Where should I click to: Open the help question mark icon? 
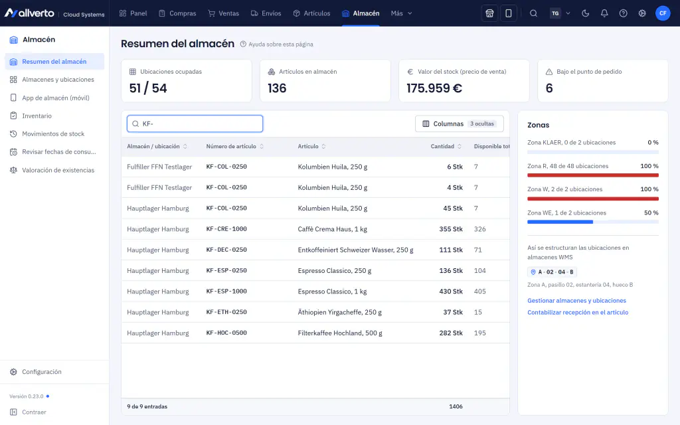coord(623,13)
